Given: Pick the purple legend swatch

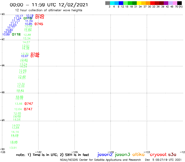Looking at the screenshot, I should point(166,3).
